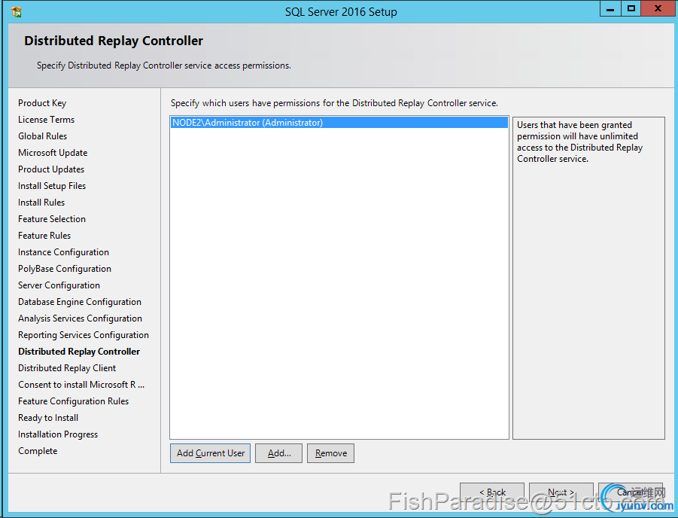Select Microsoft Update step in sidebar
Screen dimensions: 678x518
pyautogui.click(x=53, y=153)
